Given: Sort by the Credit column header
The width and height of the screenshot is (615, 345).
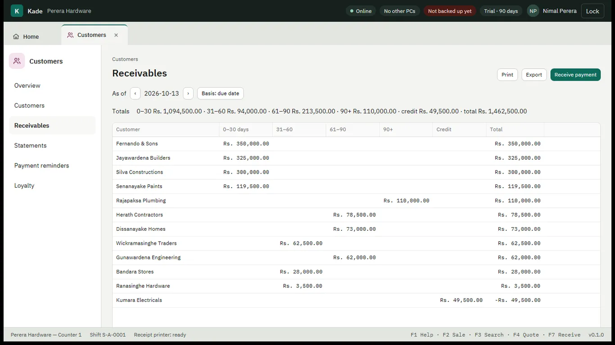Looking at the screenshot, I should tap(459, 130).
